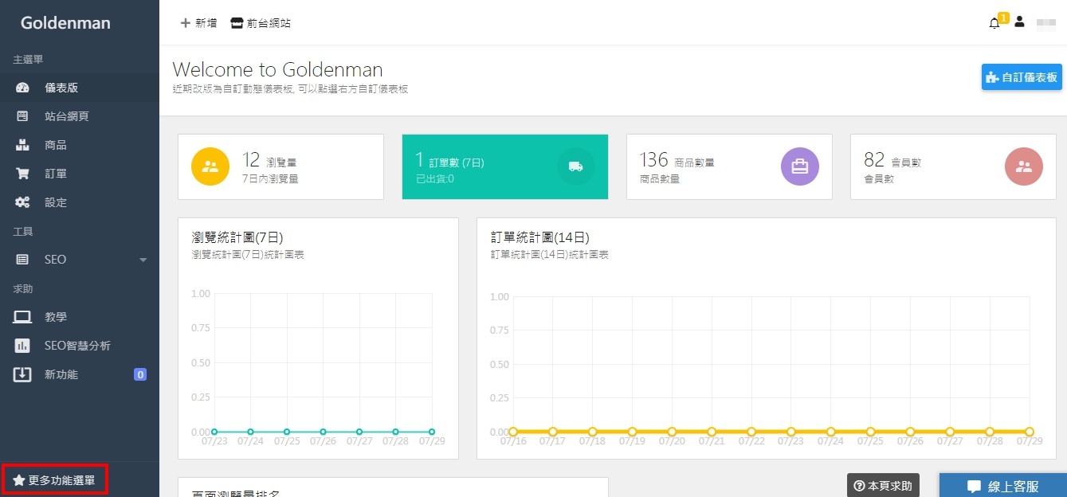Viewport: 1067px width, 497px height.
Task: Open SEO智慧分析 in sidebar
Action: tap(80, 346)
